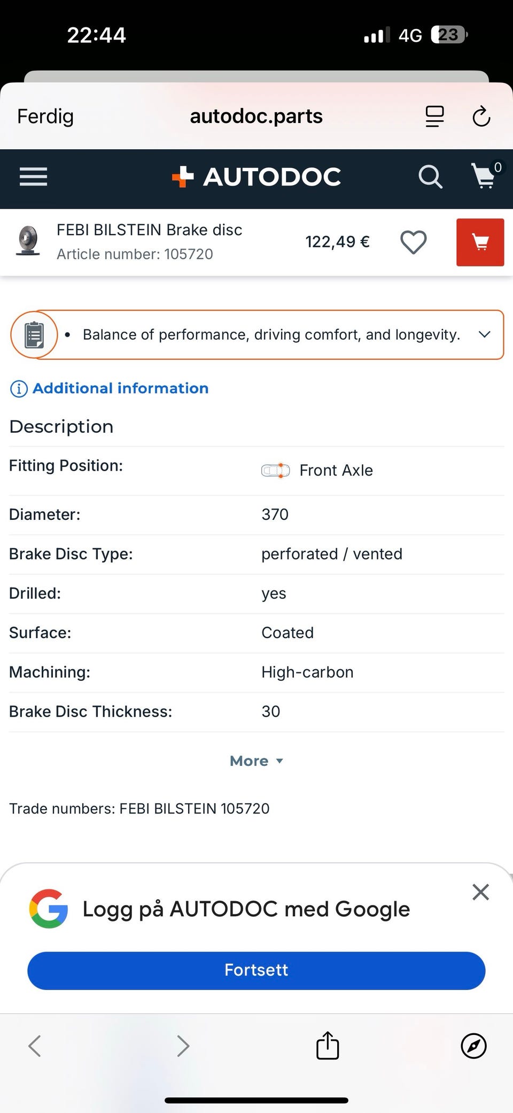Image resolution: width=513 pixels, height=1113 pixels.
Task: Expand the product highlights chevron
Action: click(x=484, y=335)
